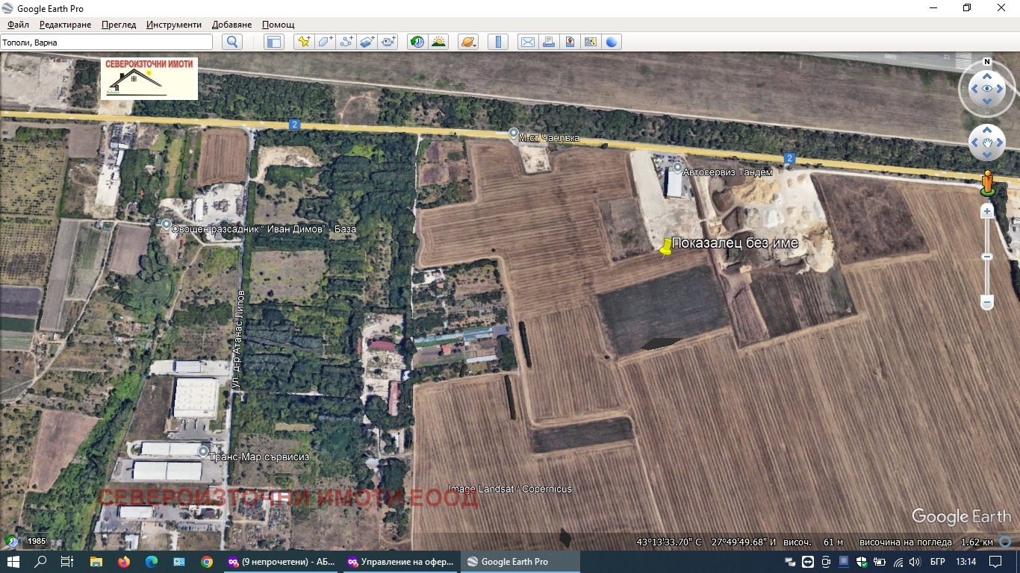Toggle sunlight across the landscape
Screen dimensions: 1020x573
tap(438, 42)
